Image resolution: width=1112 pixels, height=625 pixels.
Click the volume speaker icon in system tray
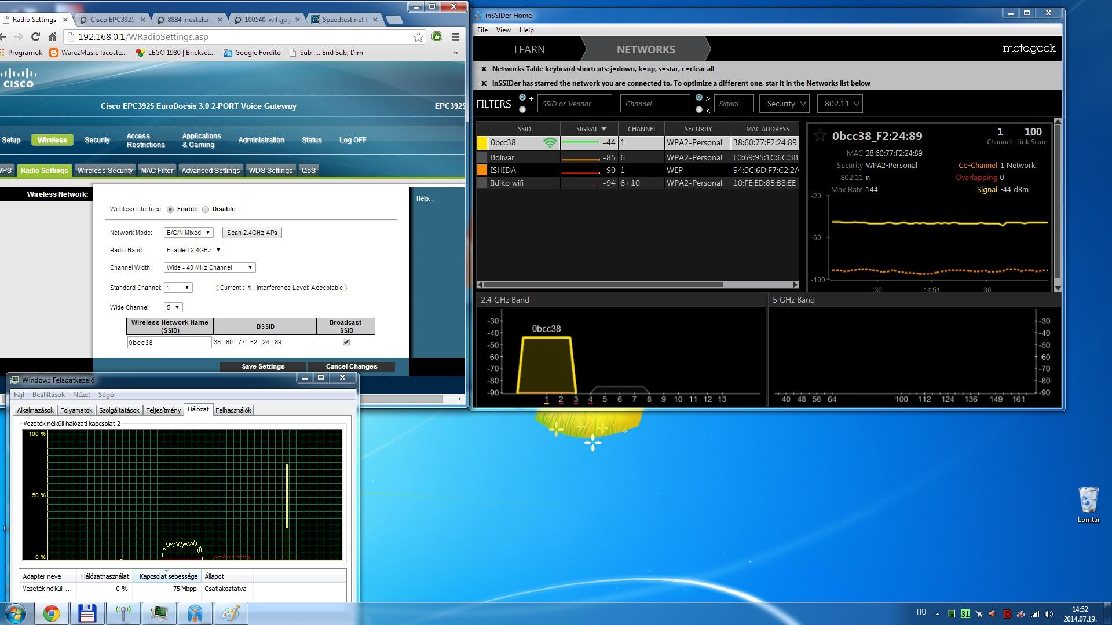click(1049, 614)
